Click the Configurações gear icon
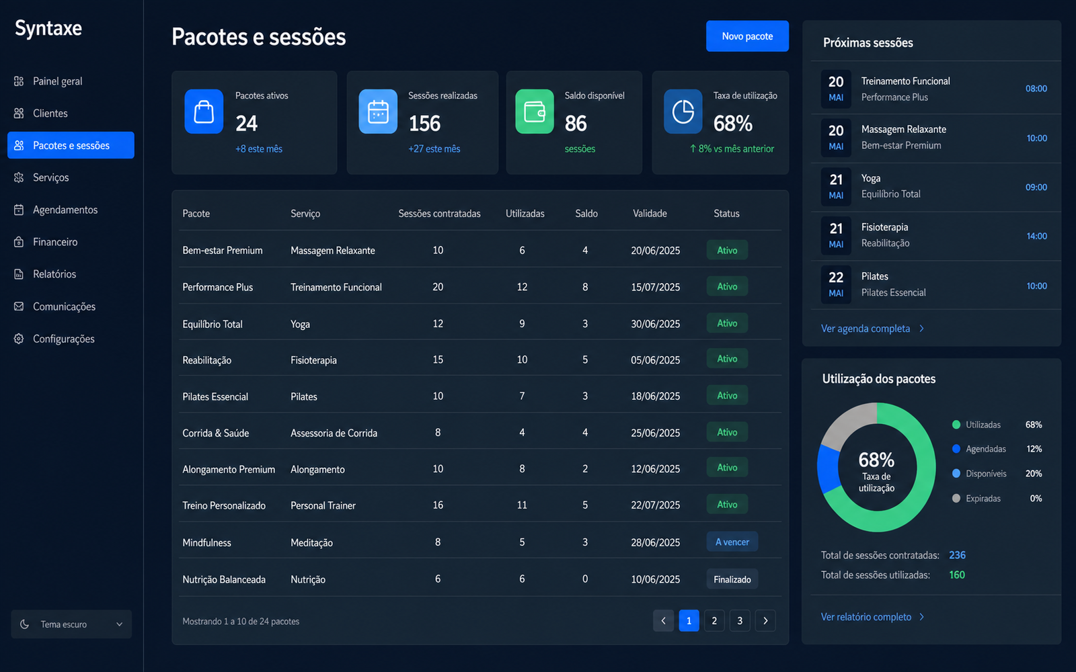This screenshot has width=1076, height=672. pos(19,339)
